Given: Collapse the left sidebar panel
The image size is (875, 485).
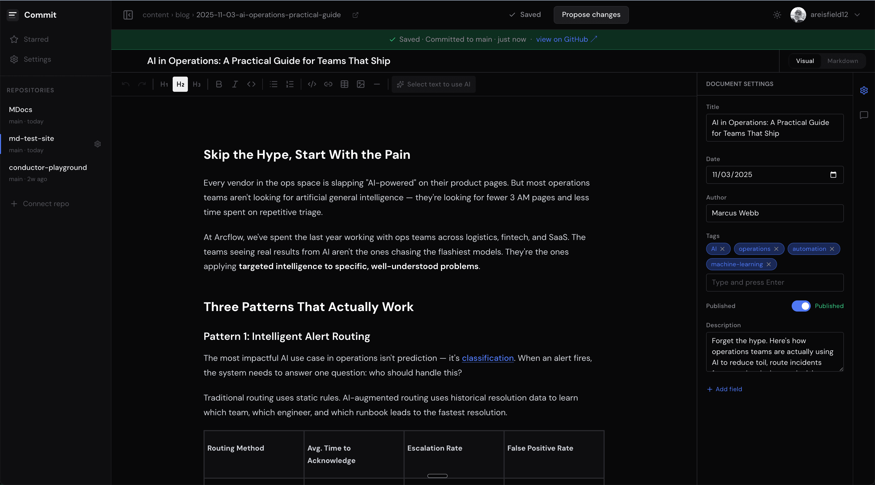Looking at the screenshot, I should (128, 15).
